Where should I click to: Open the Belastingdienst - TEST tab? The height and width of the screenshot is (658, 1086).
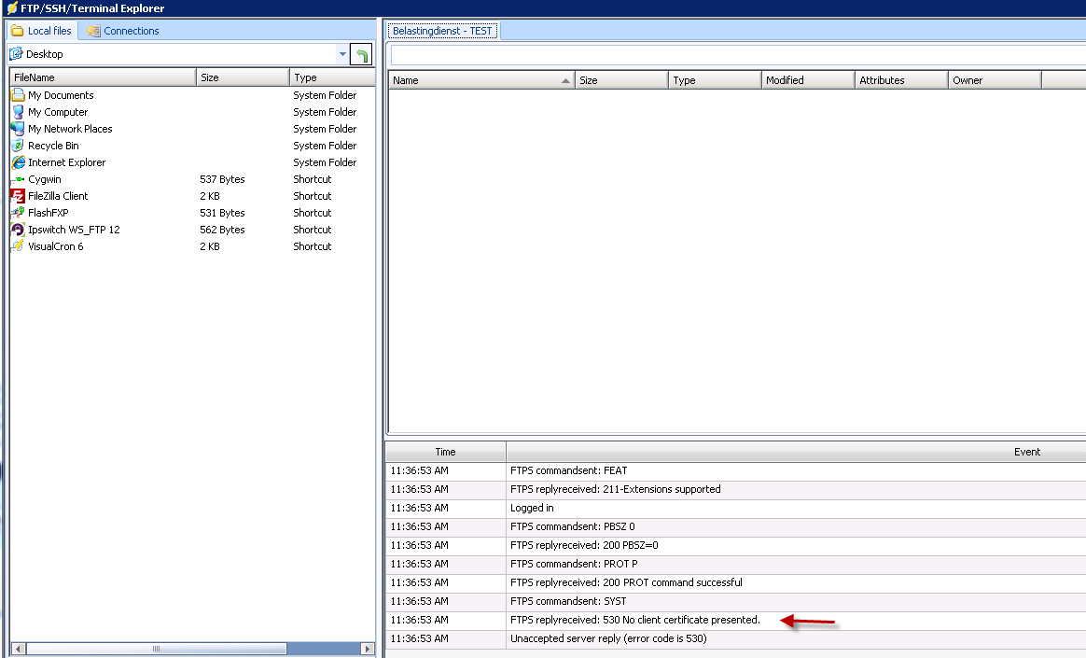point(442,31)
